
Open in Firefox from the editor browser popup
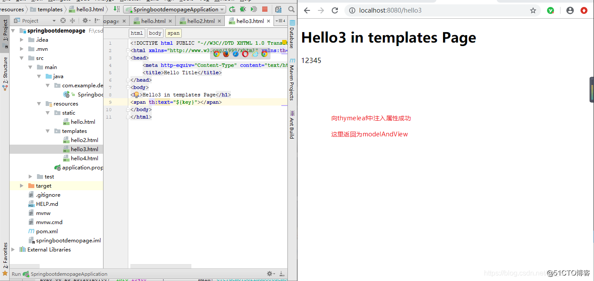coord(226,54)
